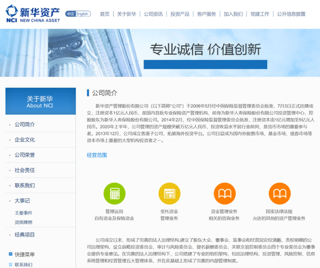Click the 经营范围 heading
Viewport: 320px width, 268px height.
click(x=97, y=155)
